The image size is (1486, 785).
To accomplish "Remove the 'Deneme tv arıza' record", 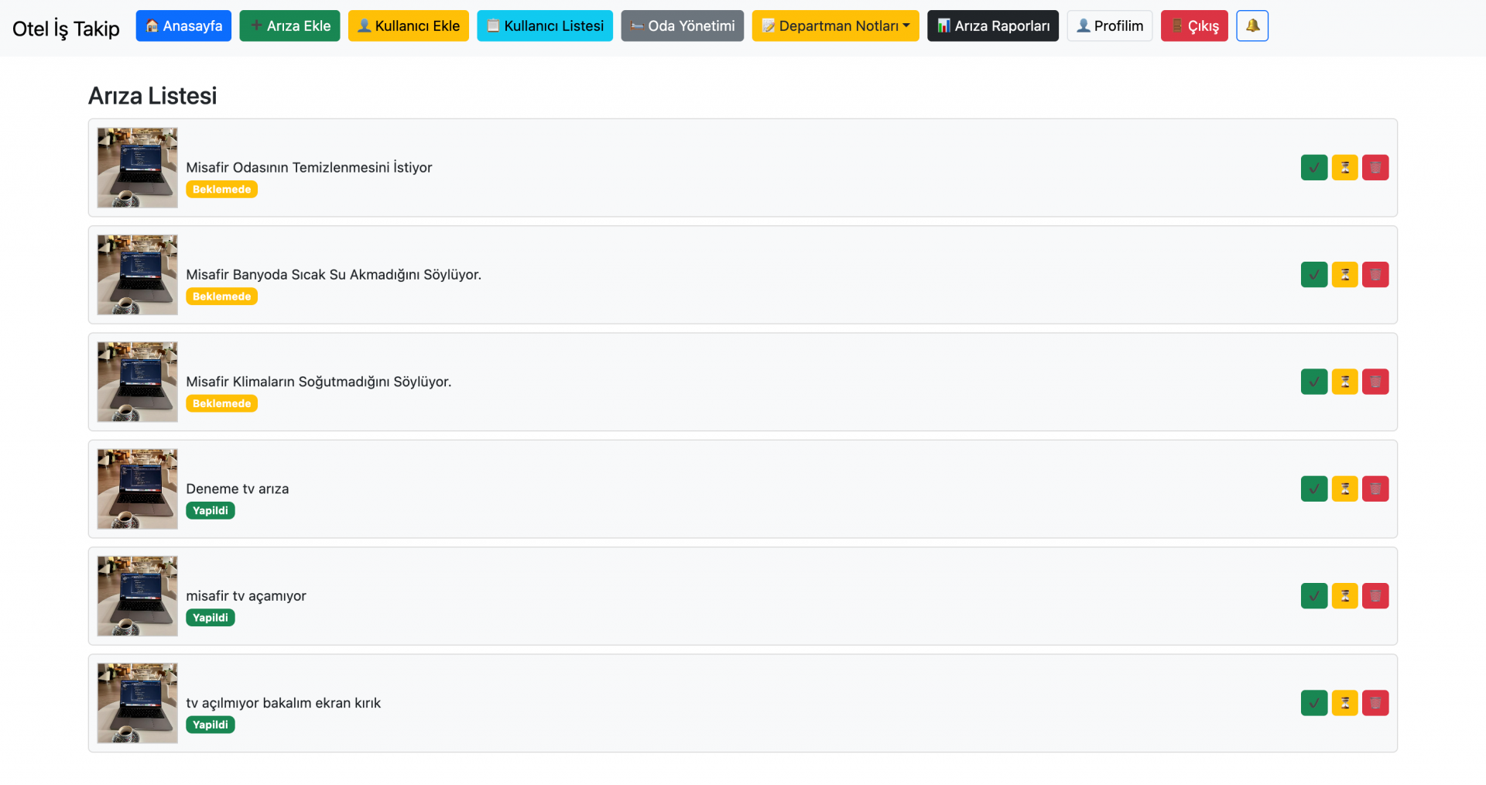I will pyautogui.click(x=1375, y=488).
